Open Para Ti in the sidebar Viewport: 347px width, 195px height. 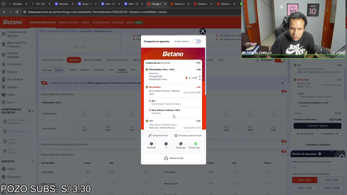[x=11, y=102]
